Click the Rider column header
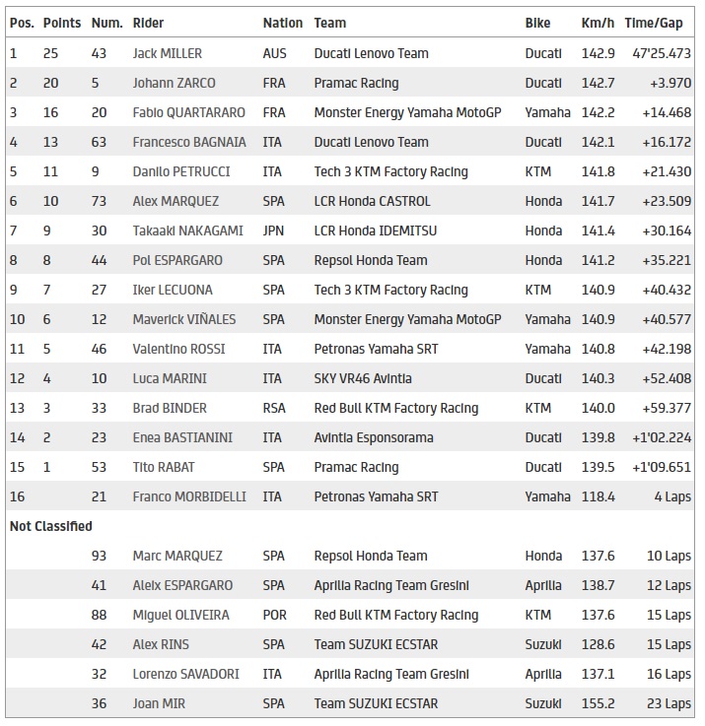705x726 pixels. click(x=148, y=23)
